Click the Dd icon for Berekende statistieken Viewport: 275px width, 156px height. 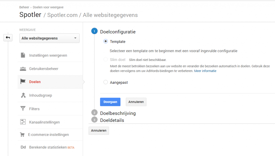(x=23, y=147)
